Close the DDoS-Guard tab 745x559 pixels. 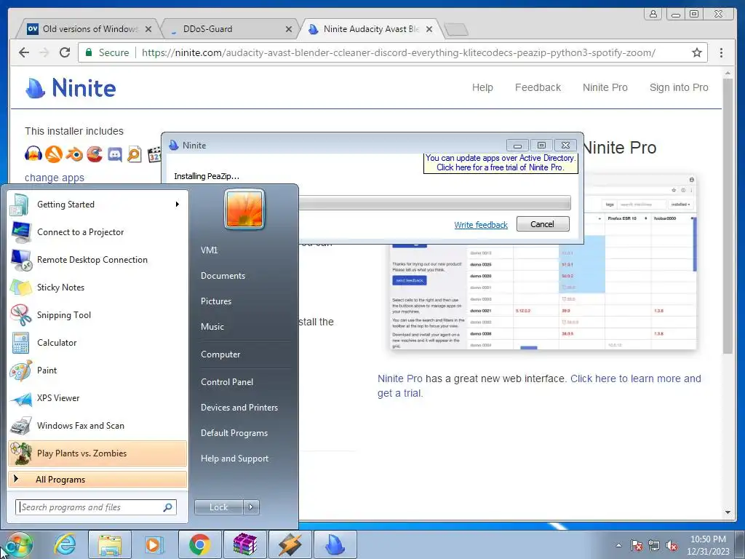pyautogui.click(x=288, y=29)
